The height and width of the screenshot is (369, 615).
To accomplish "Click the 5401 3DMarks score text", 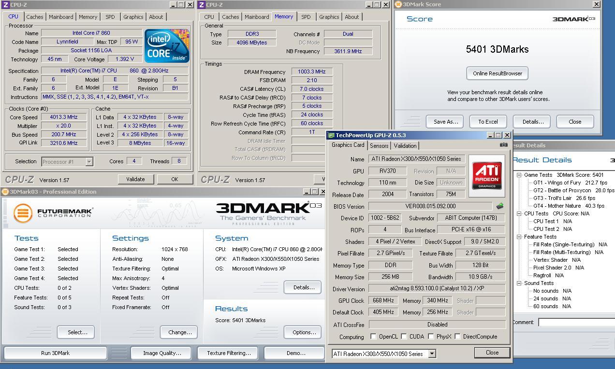I will pyautogui.click(x=497, y=49).
